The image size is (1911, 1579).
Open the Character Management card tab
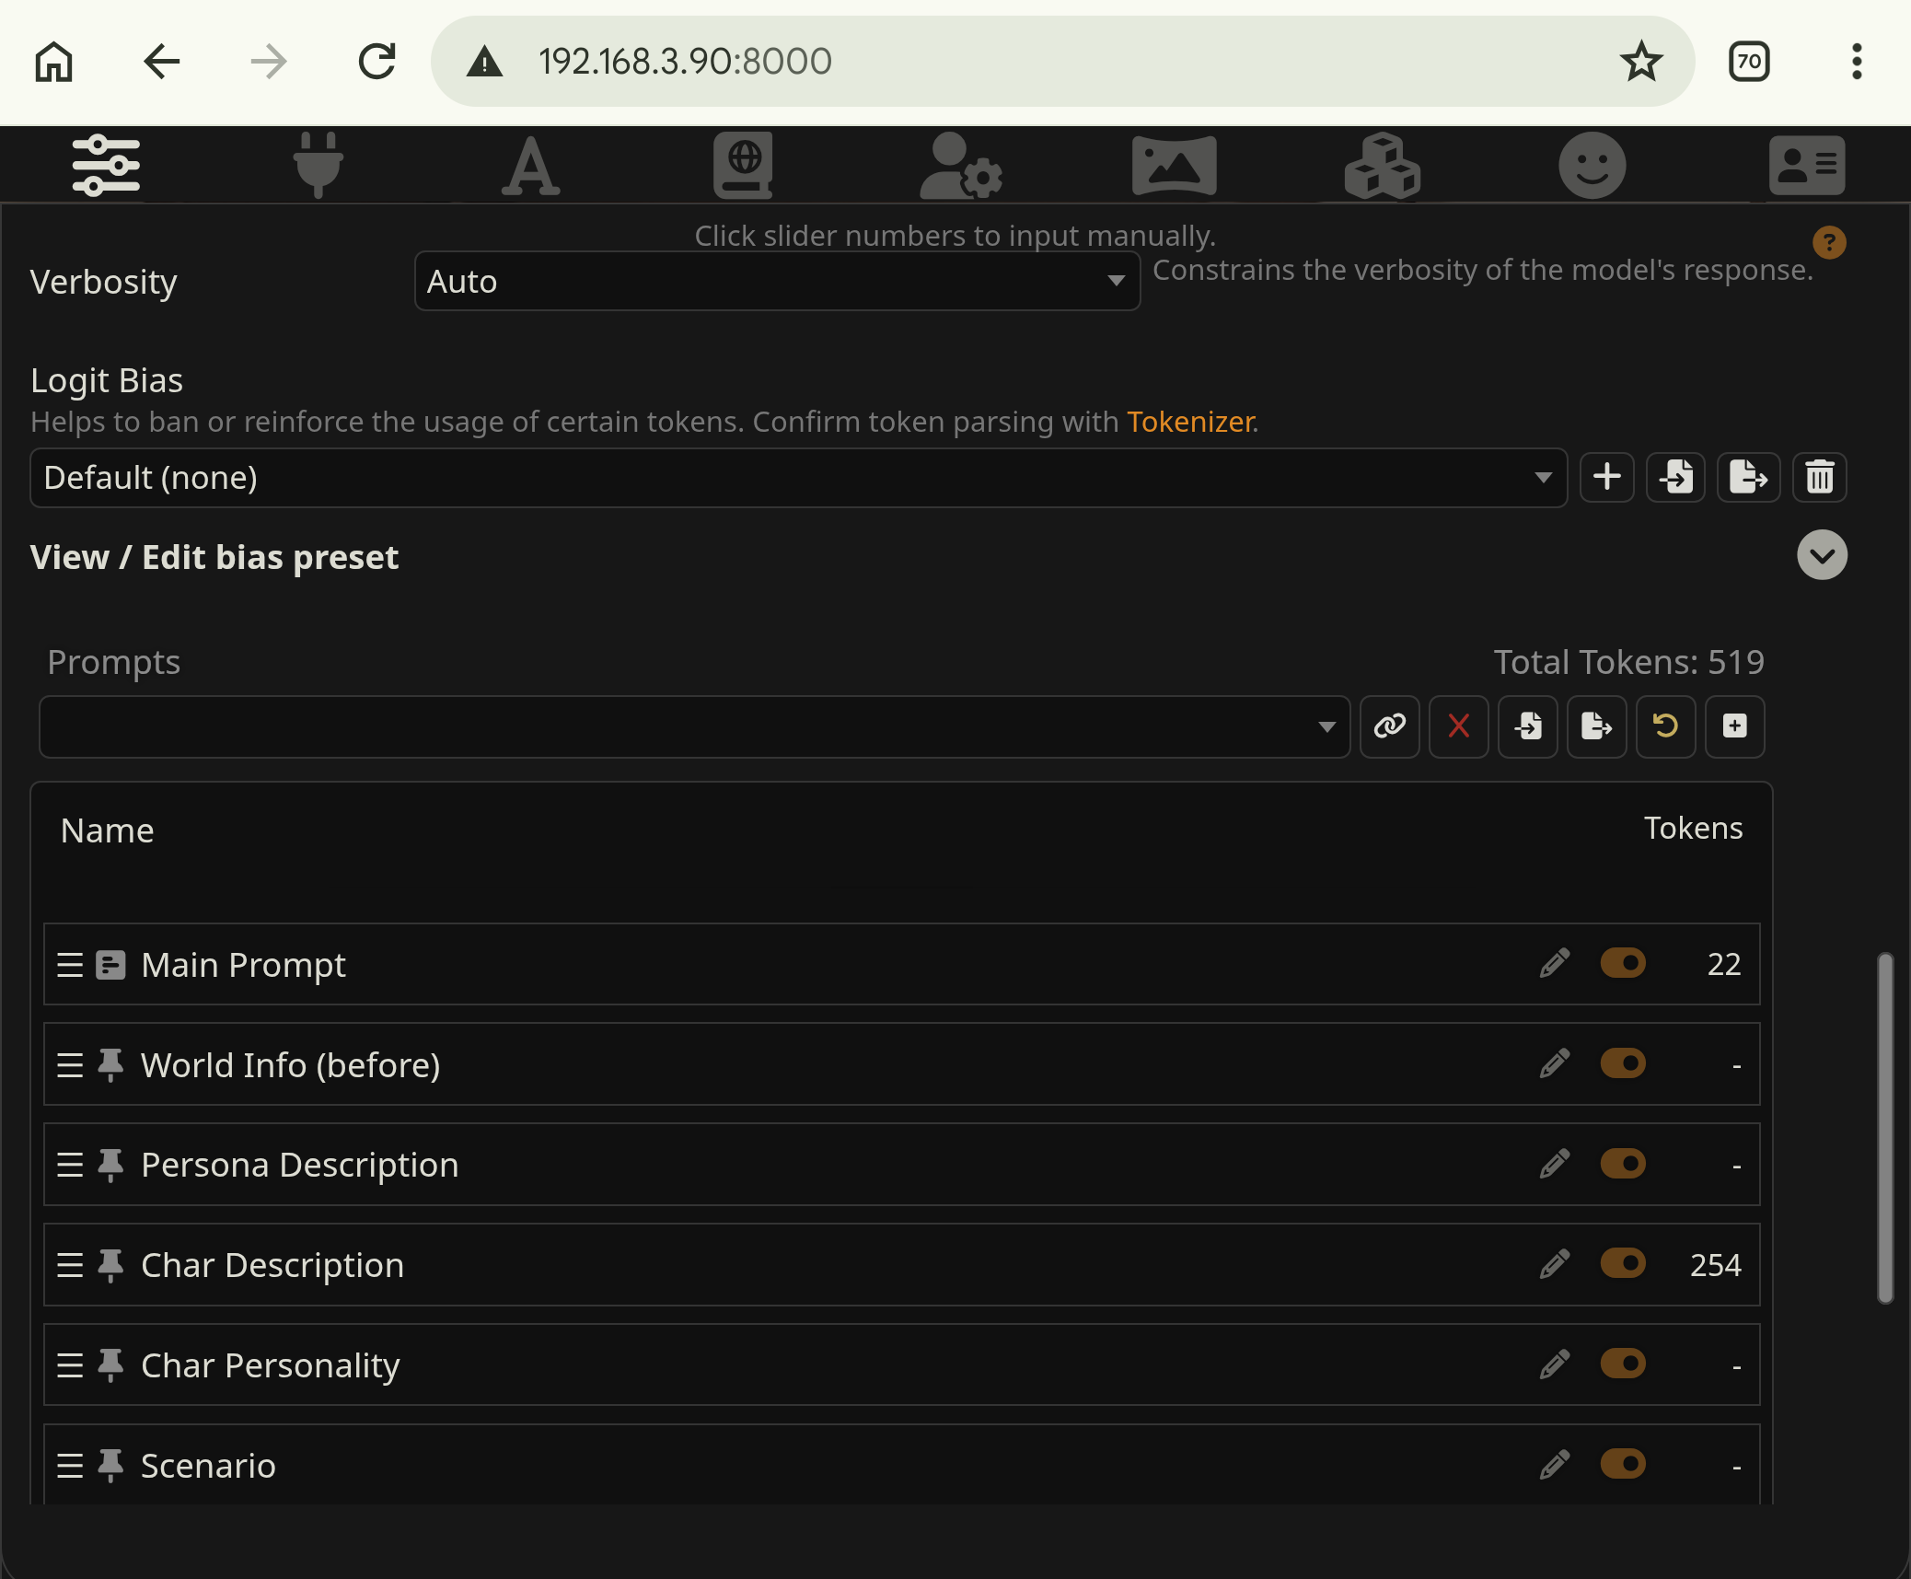(x=1806, y=165)
